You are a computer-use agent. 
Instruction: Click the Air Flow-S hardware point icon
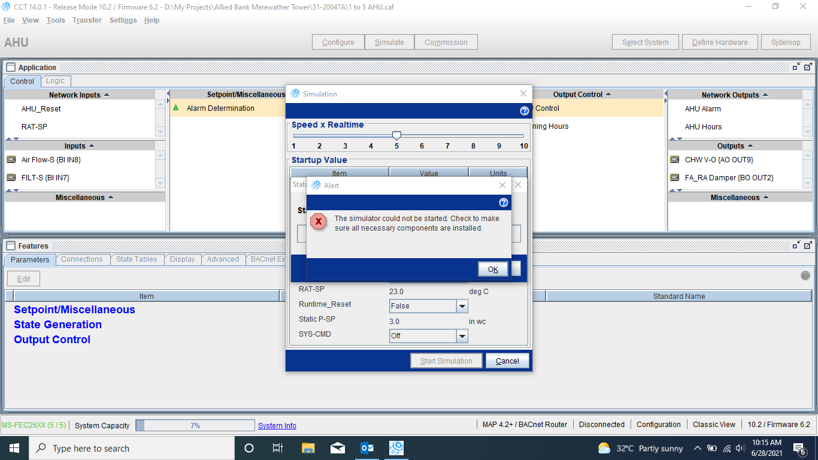[11, 159]
